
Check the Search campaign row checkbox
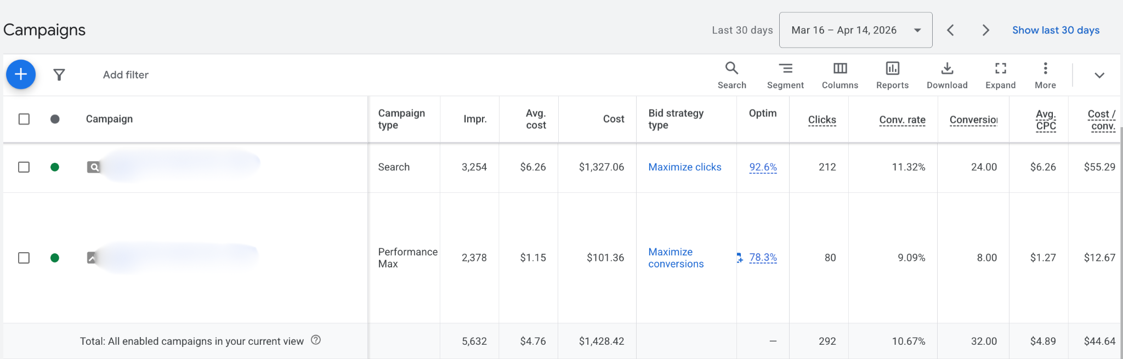(24, 167)
